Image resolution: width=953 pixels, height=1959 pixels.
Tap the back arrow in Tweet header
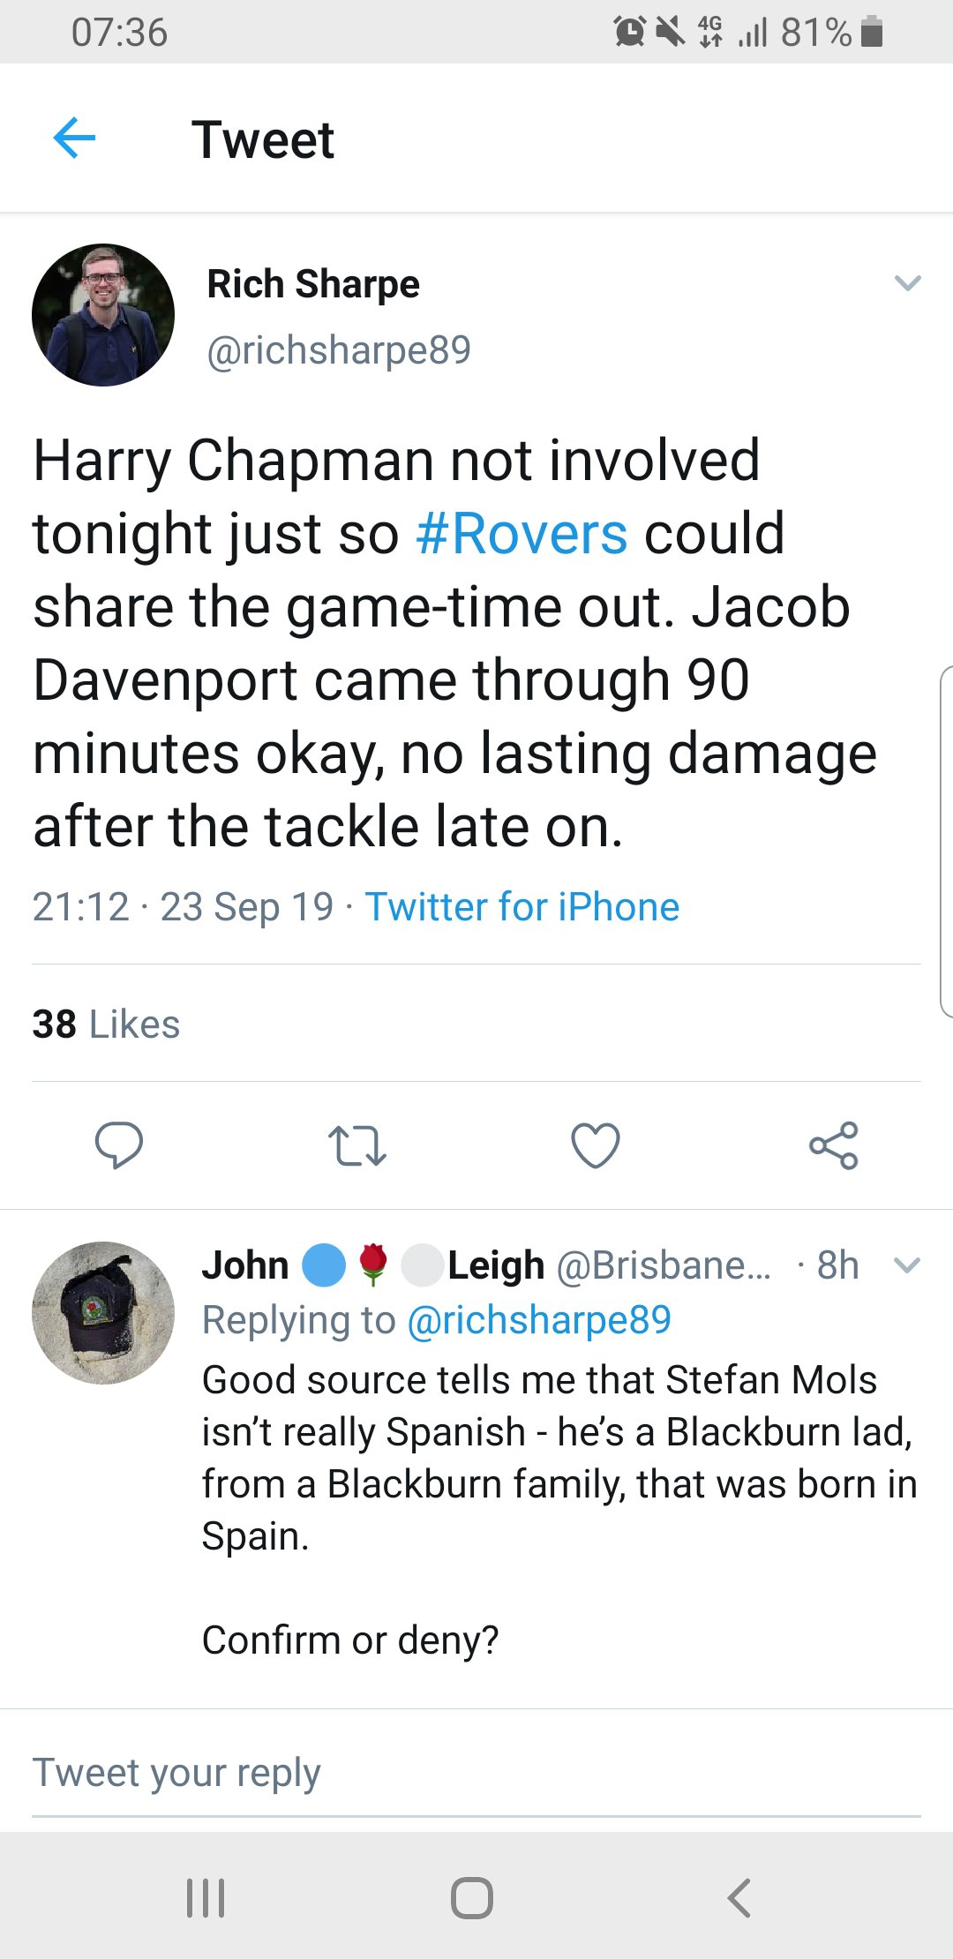coord(74,139)
